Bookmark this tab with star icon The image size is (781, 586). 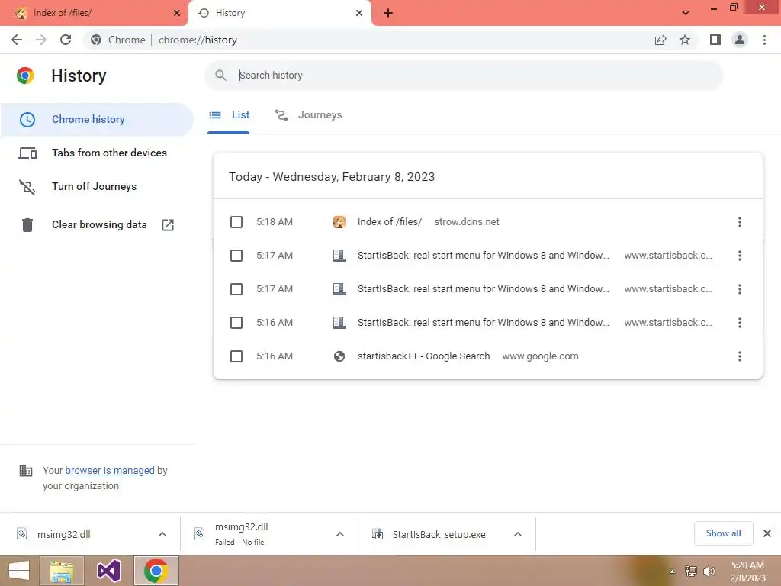685,40
